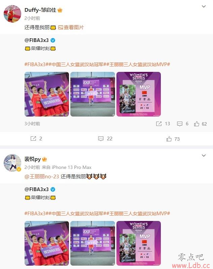Open WINNERS team photo thumbnail in first post
The width and height of the screenshot is (213, 269).
tap(47, 94)
